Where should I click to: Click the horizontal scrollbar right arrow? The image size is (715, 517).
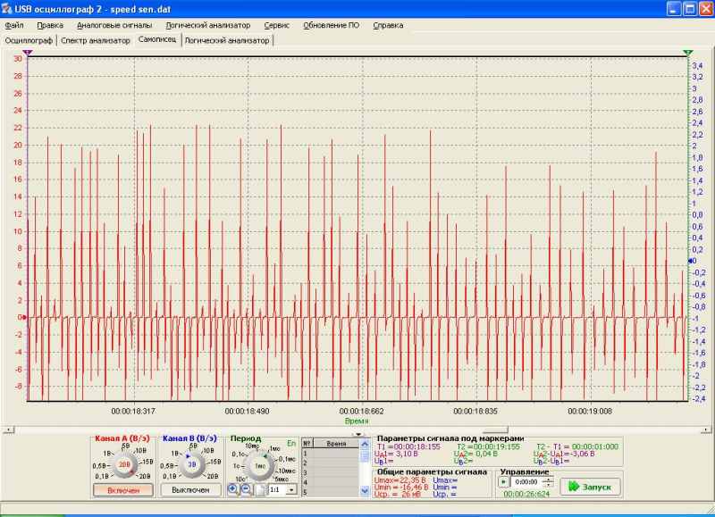pyautogui.click(x=705, y=429)
